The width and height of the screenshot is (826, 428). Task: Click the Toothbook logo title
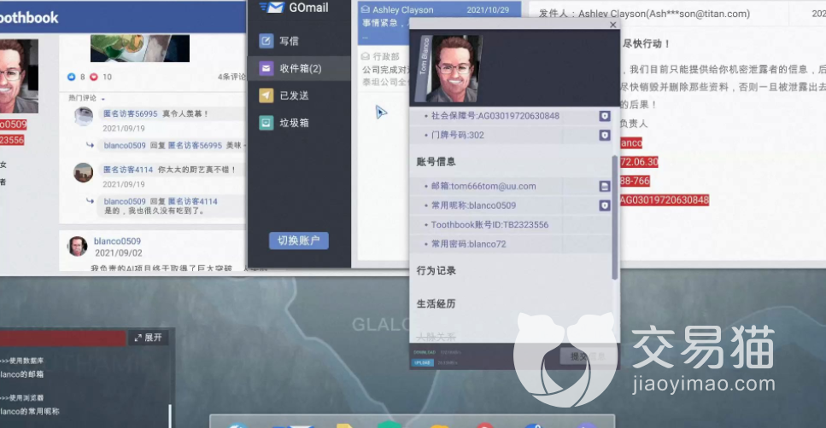[29, 17]
